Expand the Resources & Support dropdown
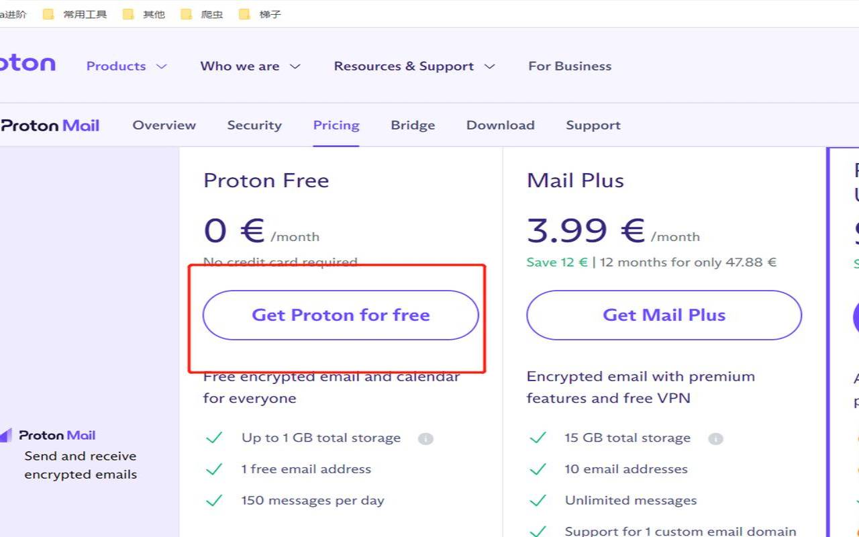 [413, 66]
